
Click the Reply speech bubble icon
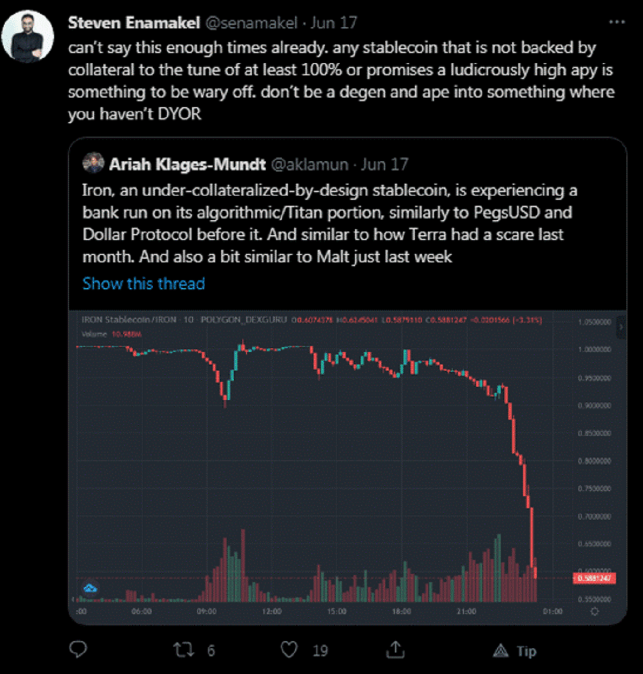(x=78, y=650)
